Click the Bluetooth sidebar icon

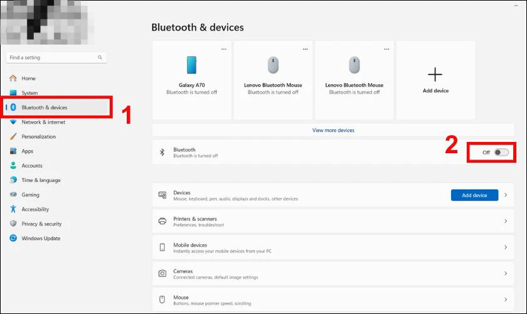click(x=13, y=107)
